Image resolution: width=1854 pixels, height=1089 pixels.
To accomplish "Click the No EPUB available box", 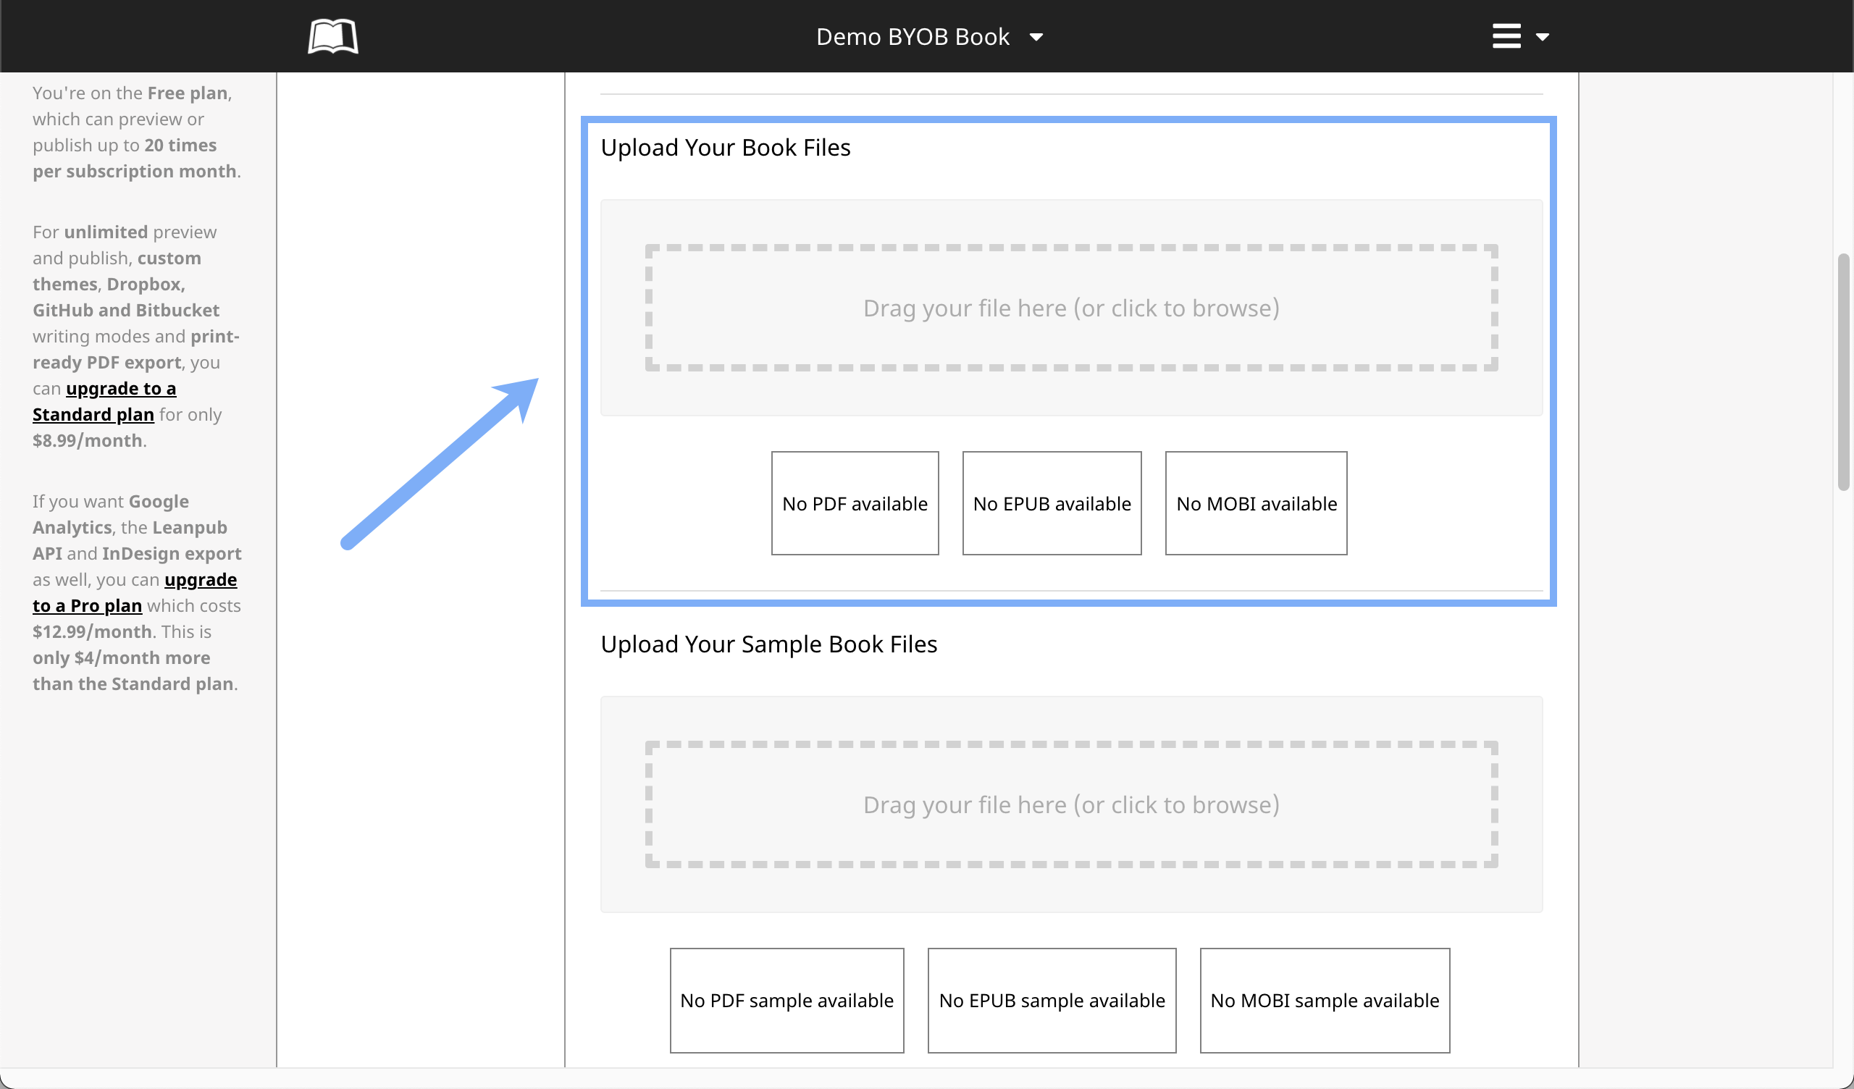I will [1052, 503].
